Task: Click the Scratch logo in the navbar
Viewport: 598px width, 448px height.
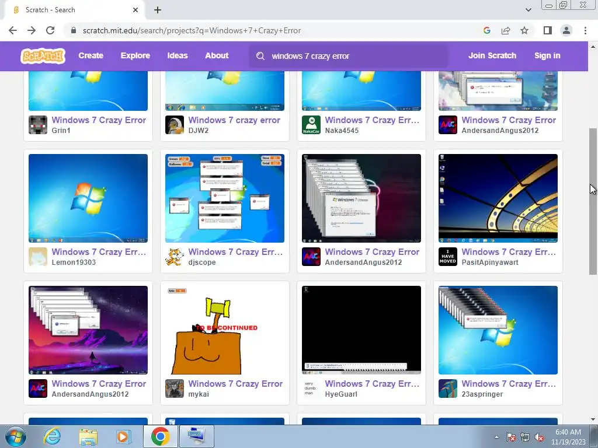Action: [43, 55]
